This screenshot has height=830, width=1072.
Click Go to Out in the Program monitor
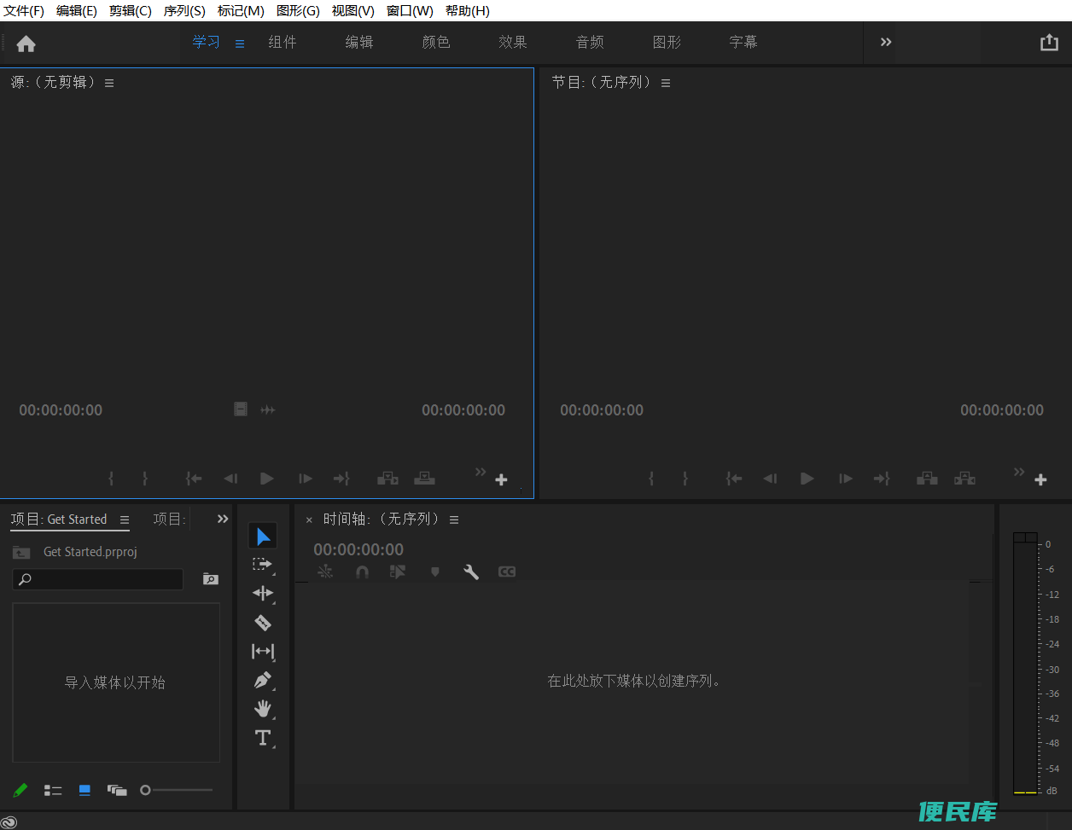tap(882, 479)
